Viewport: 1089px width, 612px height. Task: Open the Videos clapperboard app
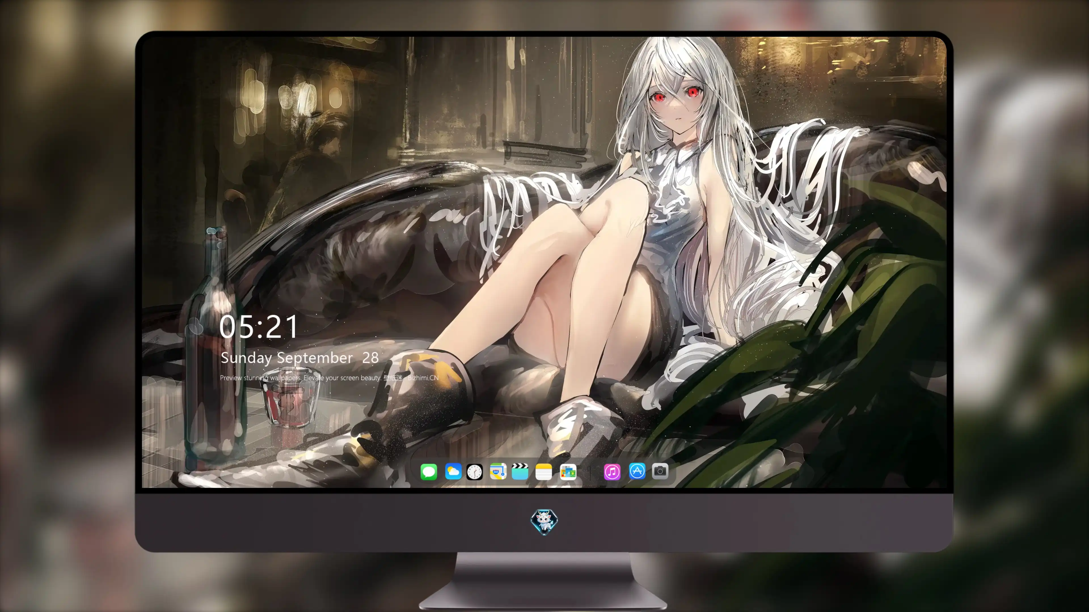(x=520, y=471)
